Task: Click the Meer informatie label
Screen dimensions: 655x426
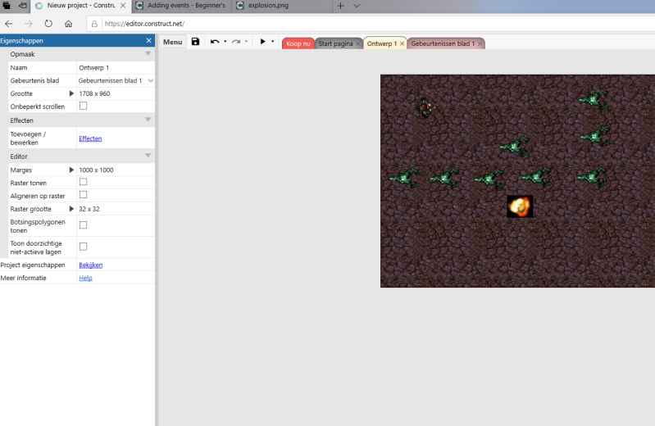Action: [24, 279]
